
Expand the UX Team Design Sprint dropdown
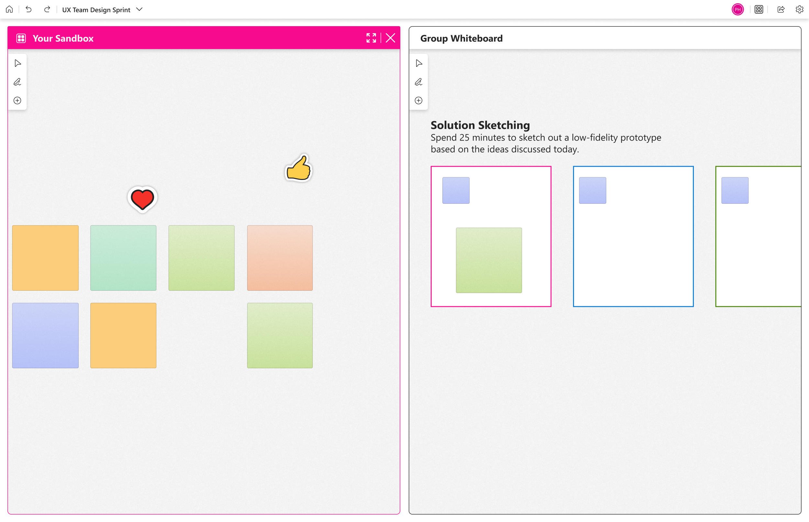pyautogui.click(x=139, y=9)
